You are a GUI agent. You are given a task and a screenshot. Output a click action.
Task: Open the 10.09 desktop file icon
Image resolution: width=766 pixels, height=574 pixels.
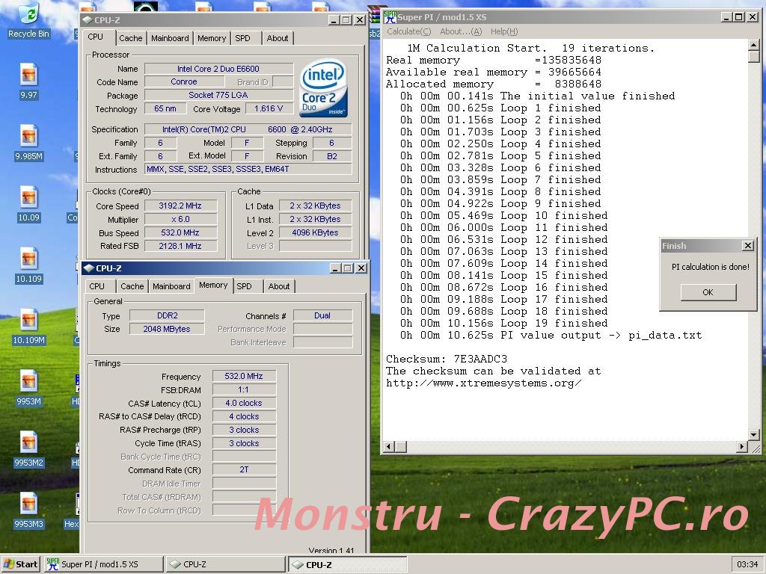coord(29,204)
